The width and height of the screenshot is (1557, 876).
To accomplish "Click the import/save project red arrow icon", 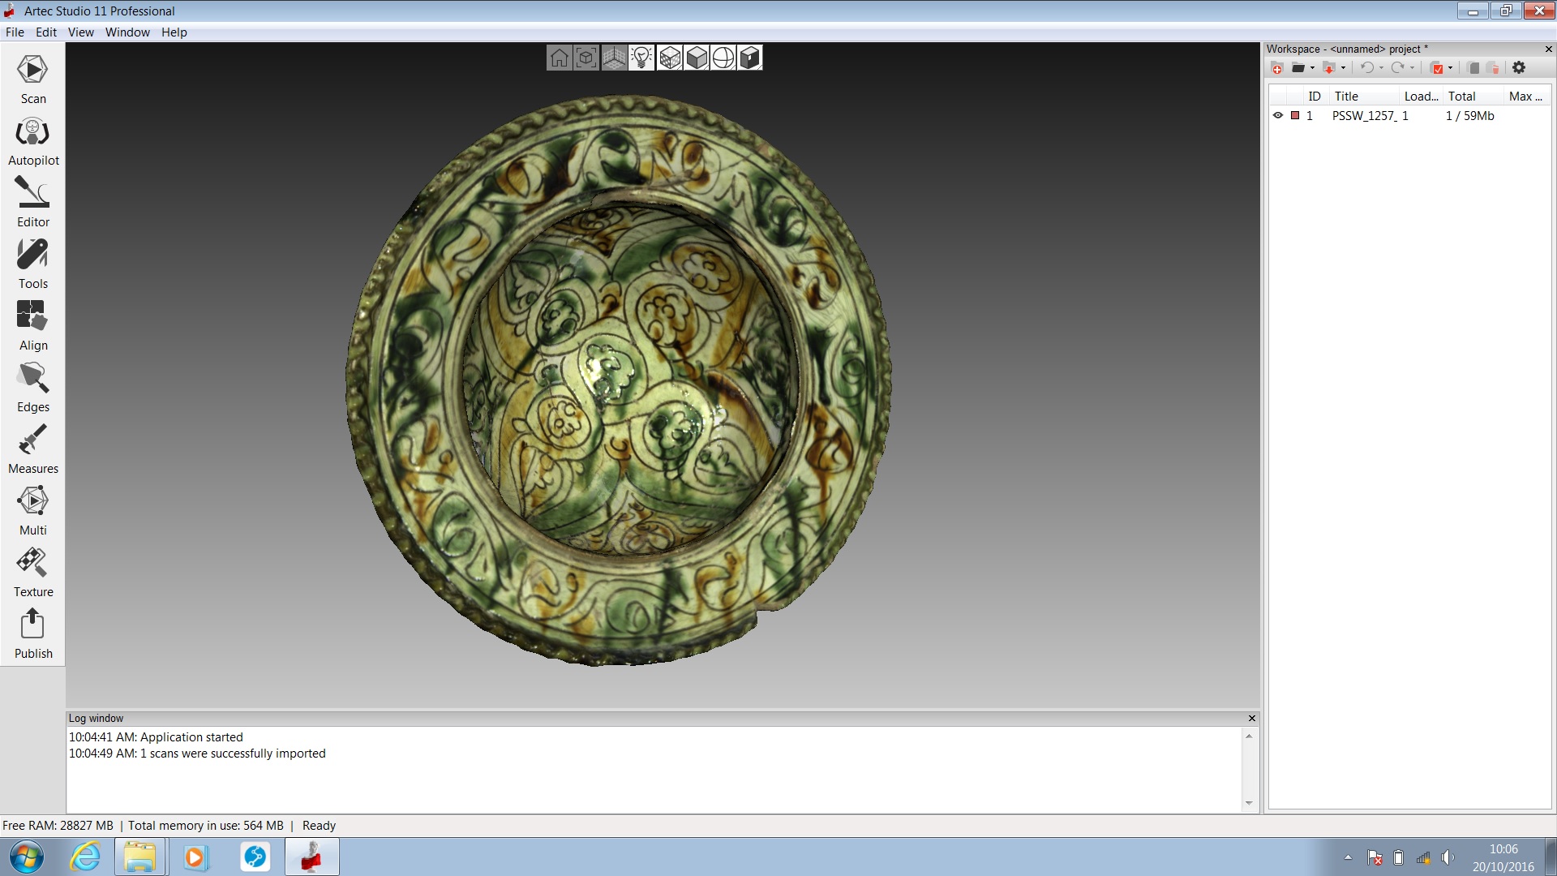I will 1328,68.
